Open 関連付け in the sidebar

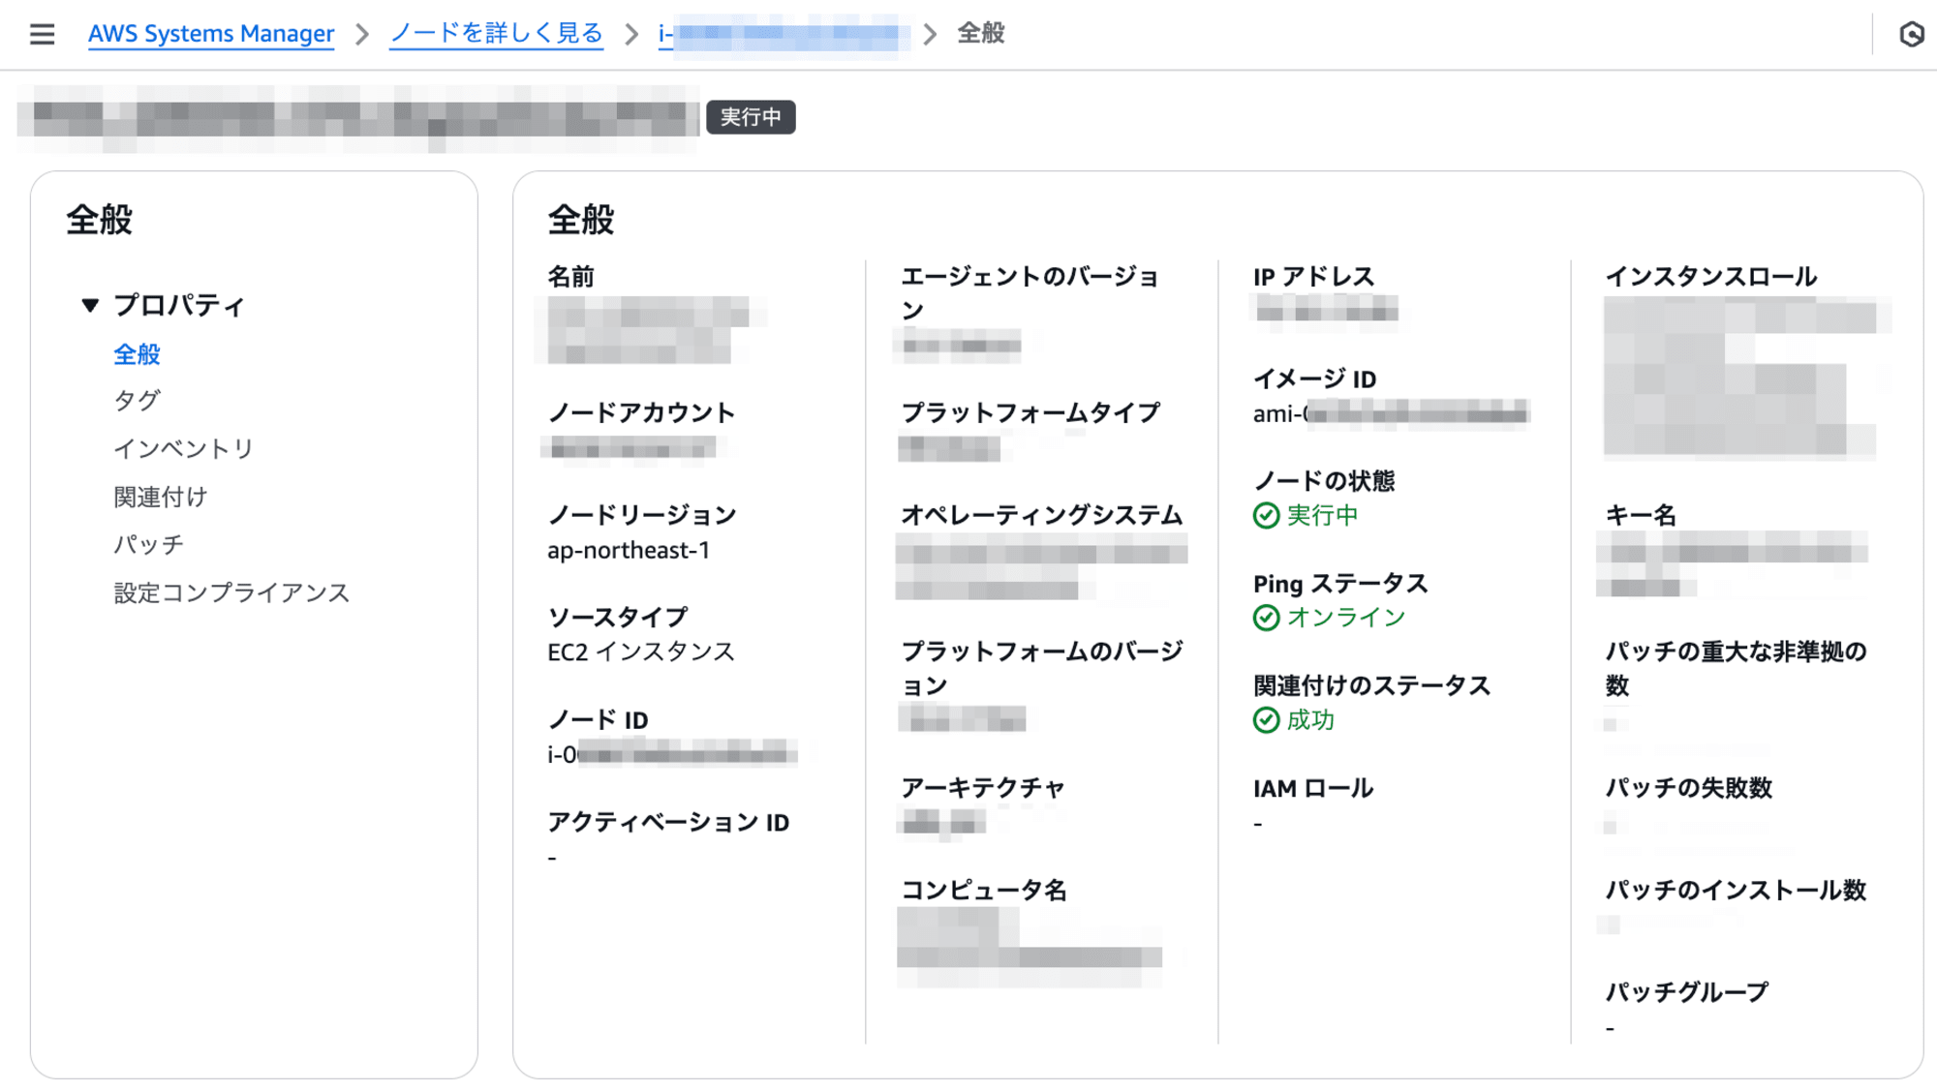point(160,498)
